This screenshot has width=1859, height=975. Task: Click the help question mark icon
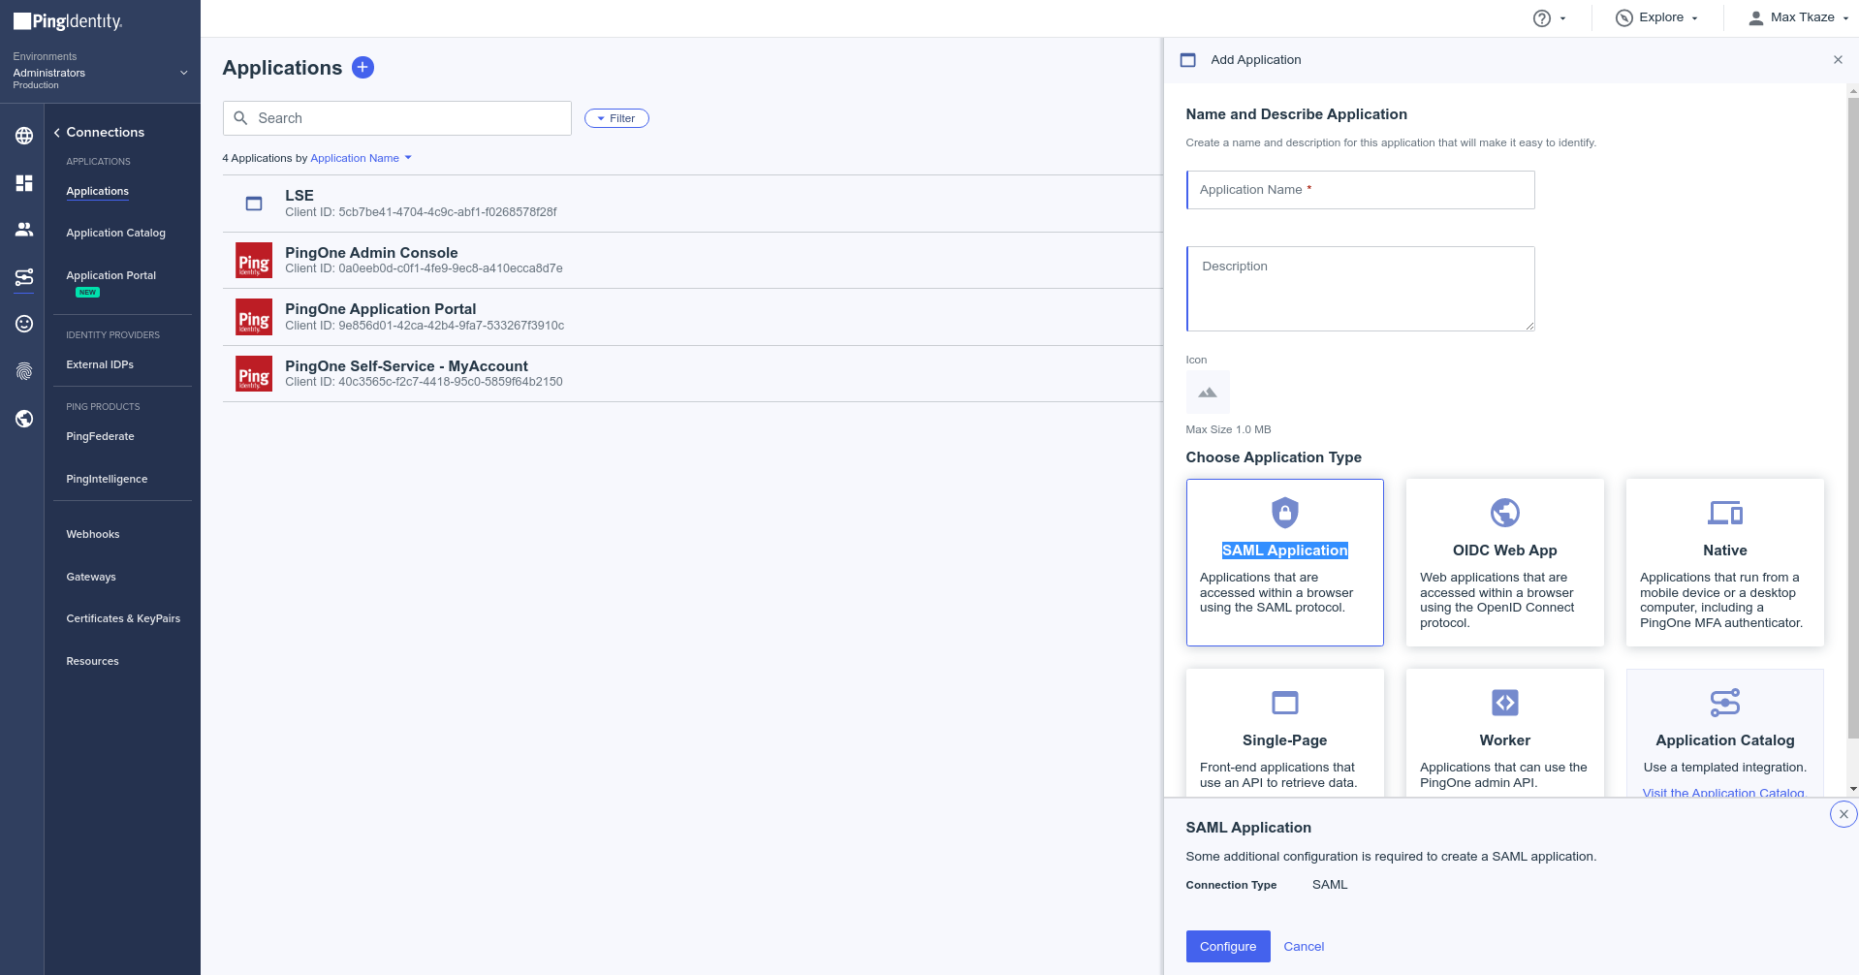click(x=1541, y=18)
